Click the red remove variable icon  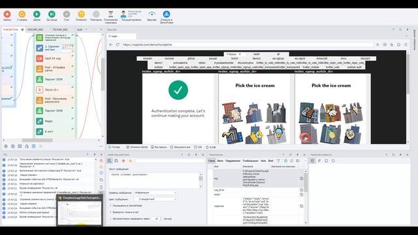292,161
